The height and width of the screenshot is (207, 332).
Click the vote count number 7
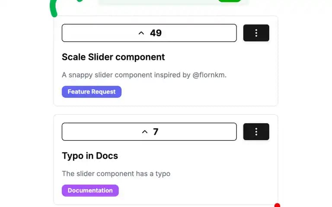point(156,132)
